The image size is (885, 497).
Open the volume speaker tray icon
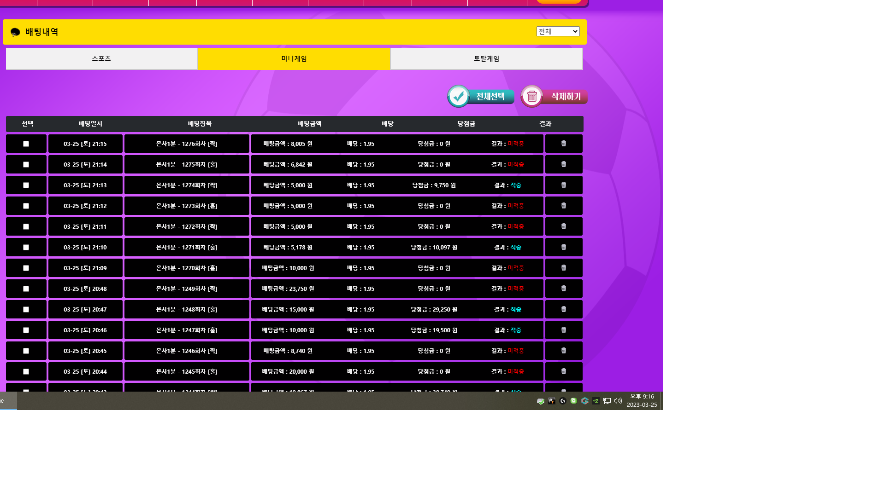618,401
